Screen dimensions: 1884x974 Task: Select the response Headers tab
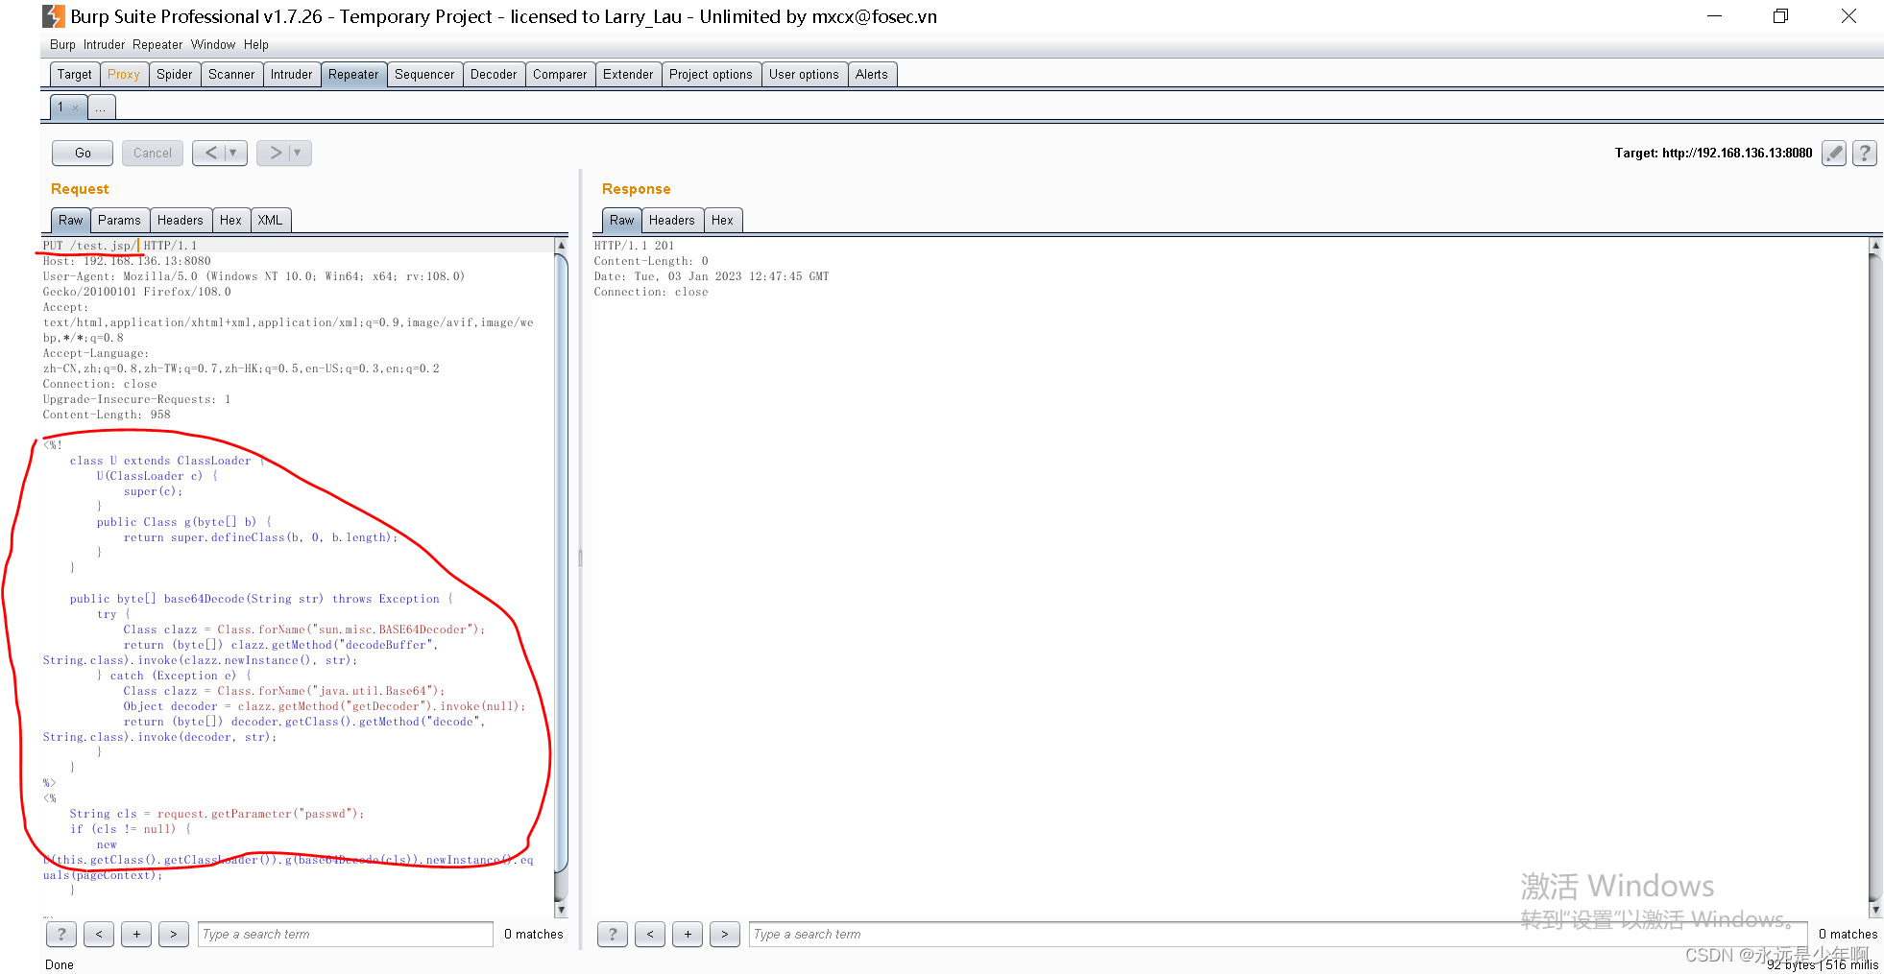(x=671, y=220)
